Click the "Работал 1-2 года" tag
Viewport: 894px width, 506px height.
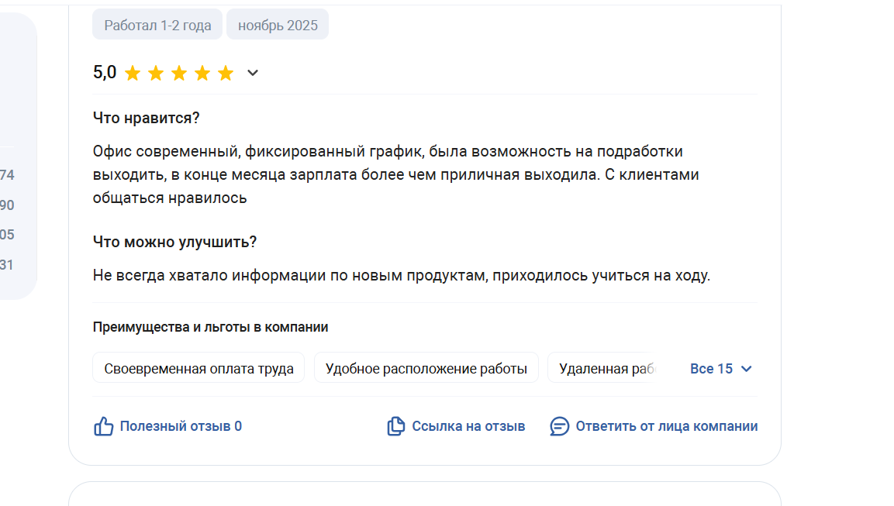[157, 25]
